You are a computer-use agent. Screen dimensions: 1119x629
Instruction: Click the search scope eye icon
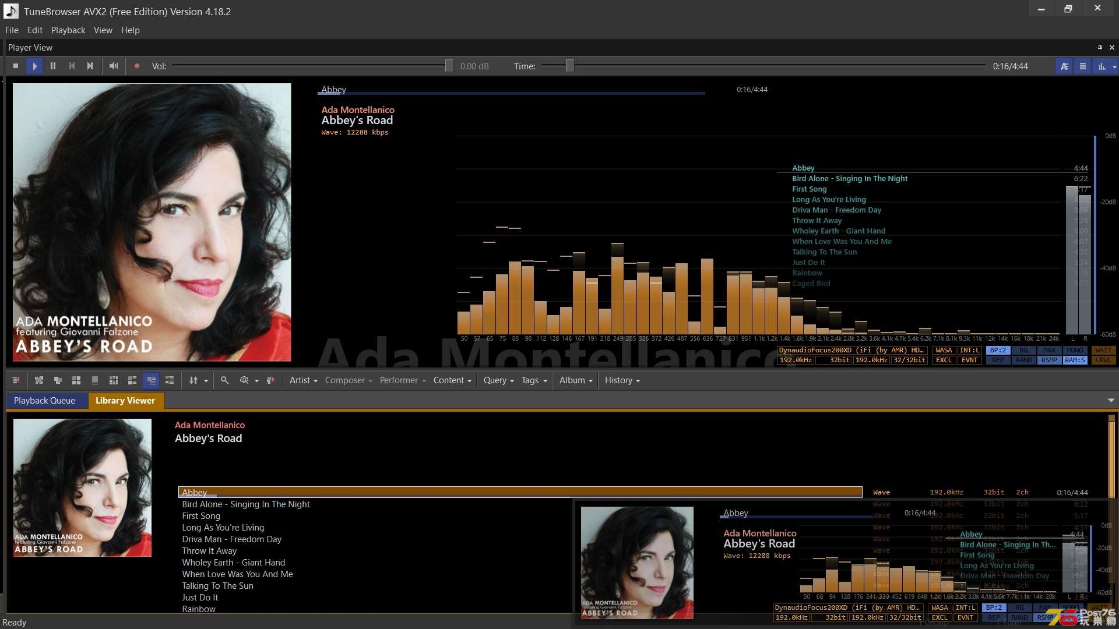[244, 380]
